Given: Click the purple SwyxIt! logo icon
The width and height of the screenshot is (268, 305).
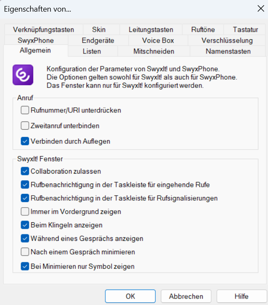Looking at the screenshot, I should [x=23, y=75].
